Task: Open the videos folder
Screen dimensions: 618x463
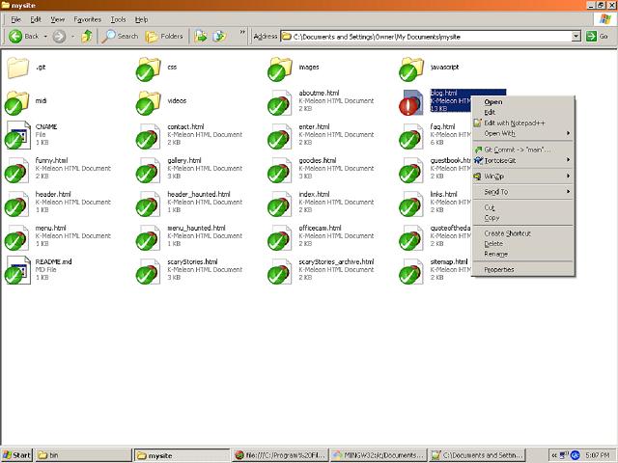Action: tap(149, 101)
